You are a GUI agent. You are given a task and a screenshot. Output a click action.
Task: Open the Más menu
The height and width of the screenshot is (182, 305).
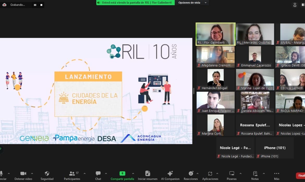point(277,174)
